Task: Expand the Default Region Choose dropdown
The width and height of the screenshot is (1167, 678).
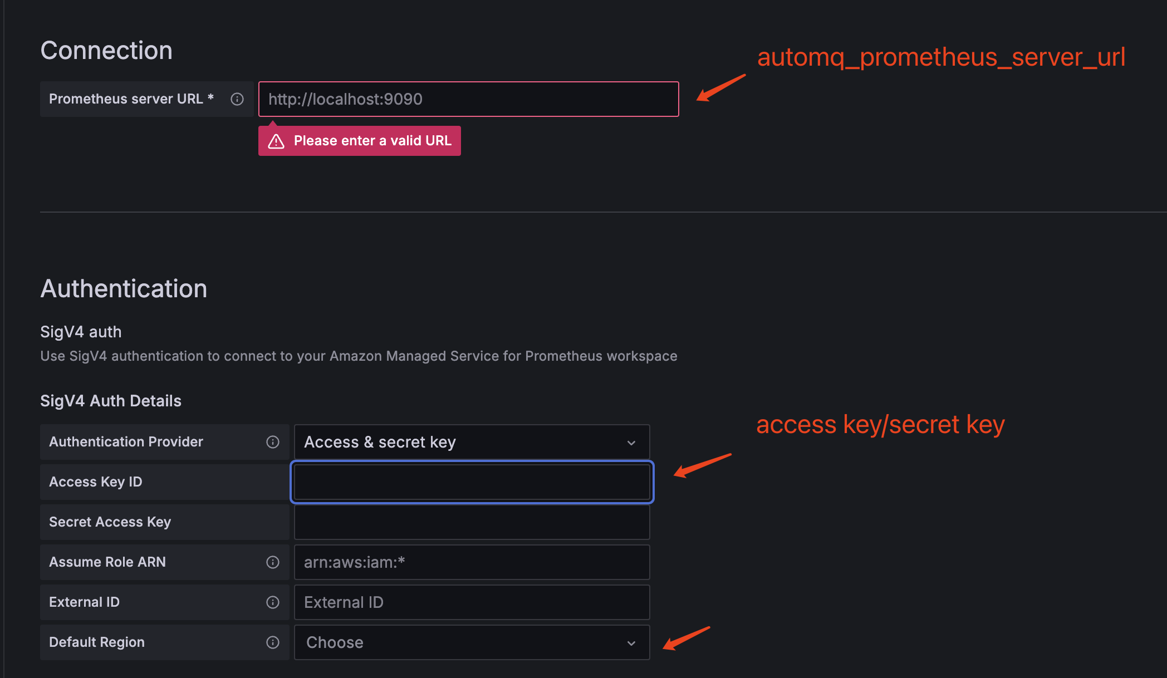Action: coord(472,642)
